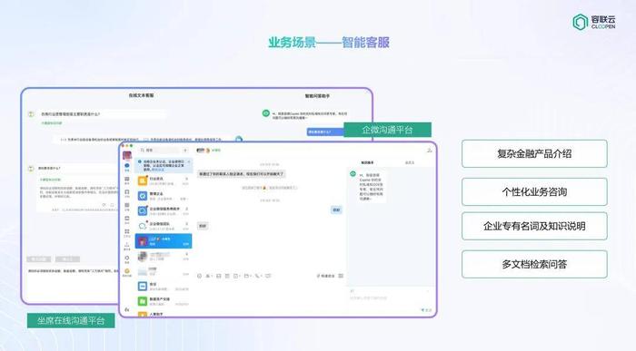Screen dimensions: 636x351
Task: Focus the WeCom search field
Action: (160, 151)
